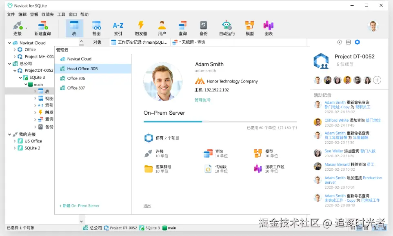
Task: Collapse the 我的连接 tree node
Action: click(x=9, y=134)
